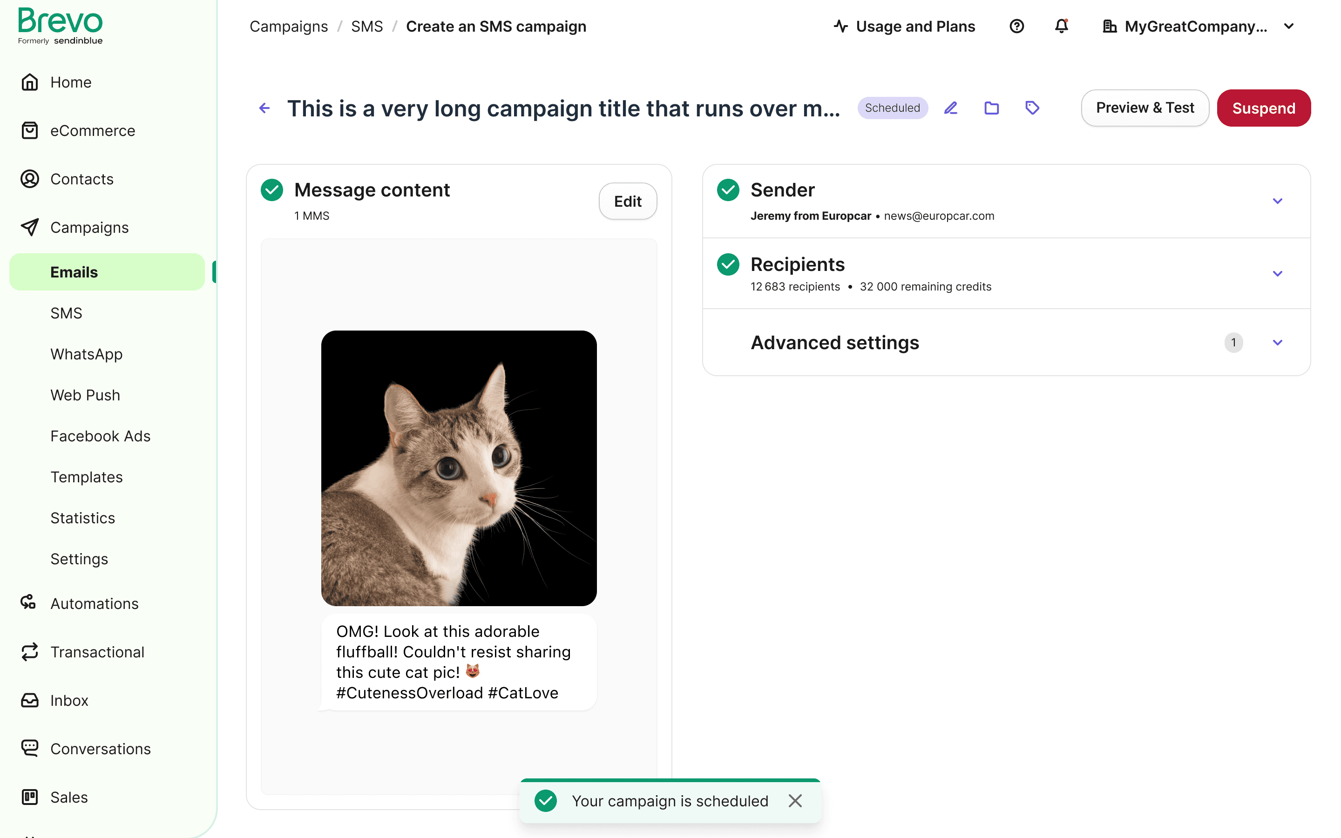Screen dimensions: 1341x838
Task: Open the WhatsApp campaigns menu item
Action: tap(87, 354)
